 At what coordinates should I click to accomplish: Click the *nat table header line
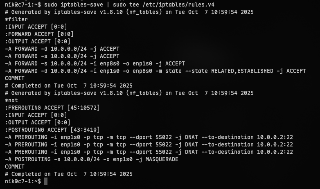click(x=11, y=100)
